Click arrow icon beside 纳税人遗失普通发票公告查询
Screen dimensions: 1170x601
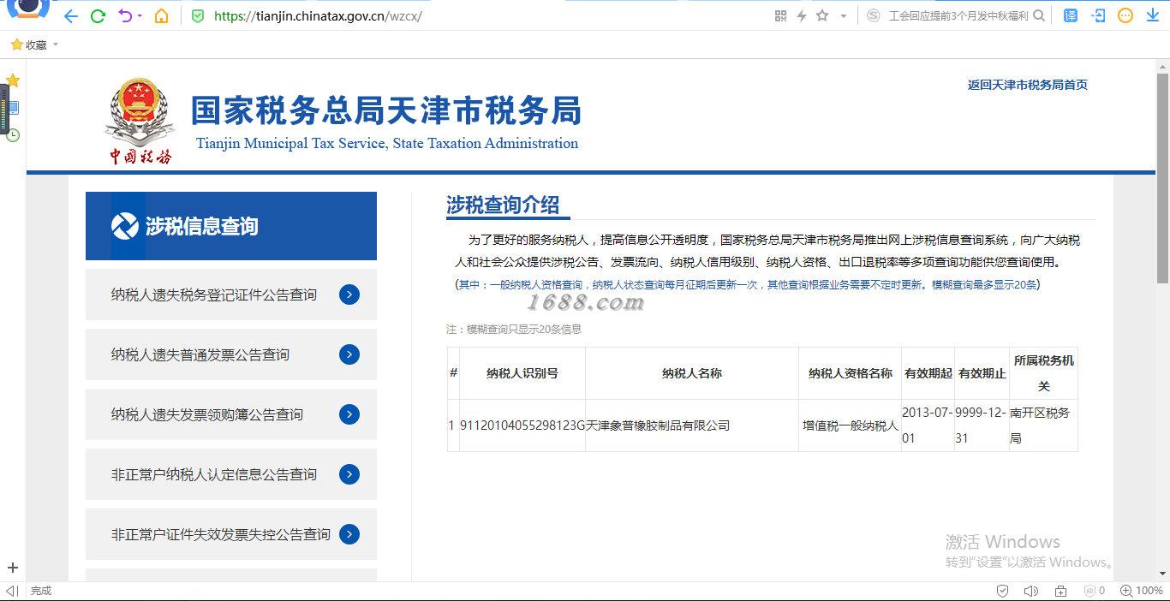tap(349, 354)
